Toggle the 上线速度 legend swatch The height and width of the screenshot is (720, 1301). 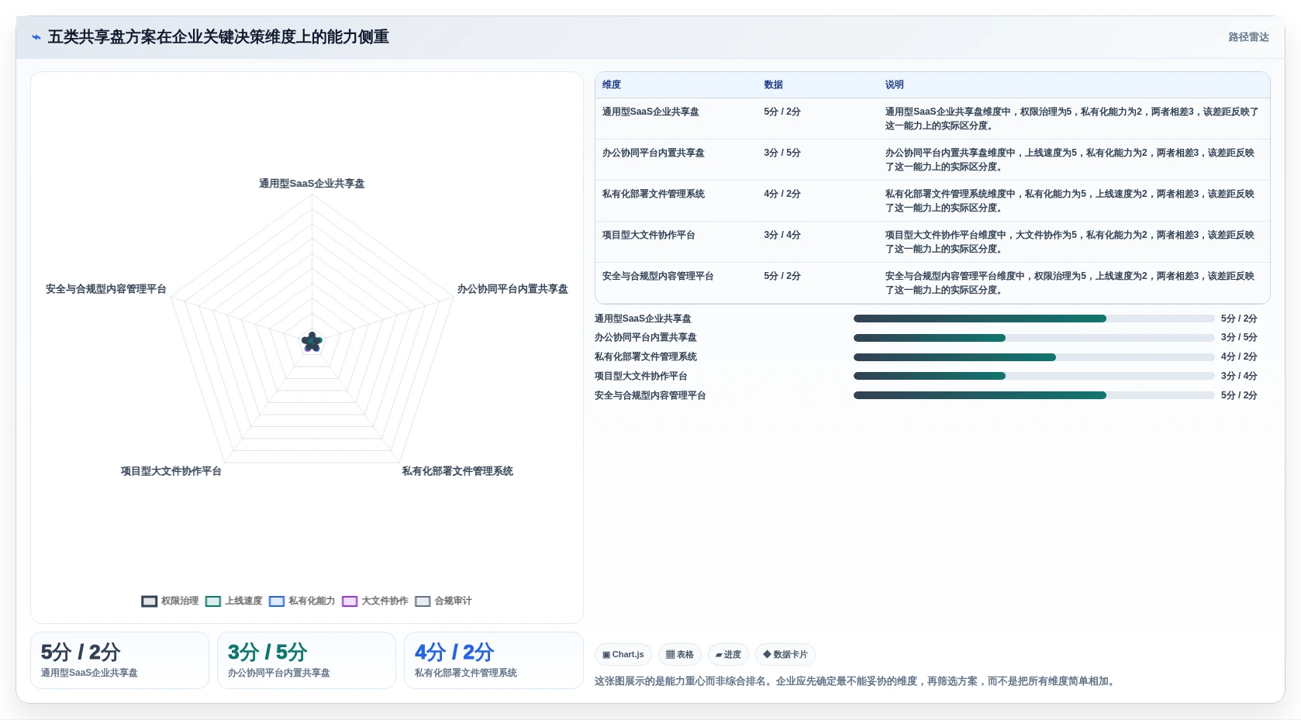[x=213, y=601]
